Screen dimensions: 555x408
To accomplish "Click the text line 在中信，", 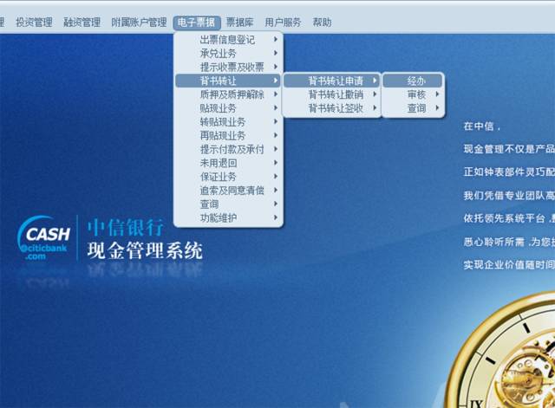I will (482, 126).
